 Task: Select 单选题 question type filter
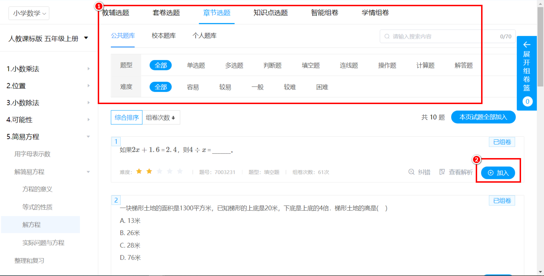[x=196, y=65]
